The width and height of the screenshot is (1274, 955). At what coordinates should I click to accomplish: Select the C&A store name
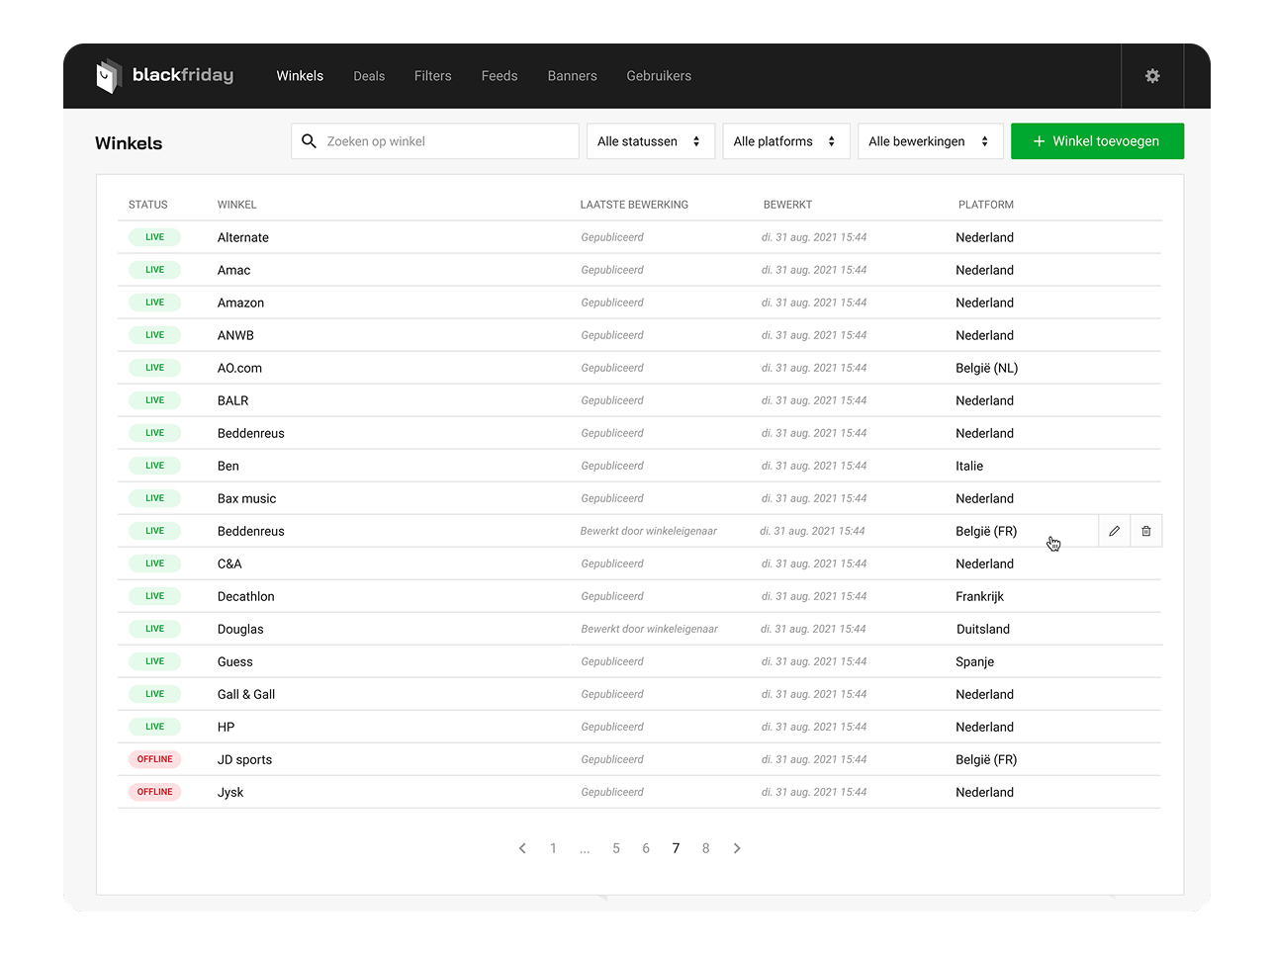click(229, 564)
